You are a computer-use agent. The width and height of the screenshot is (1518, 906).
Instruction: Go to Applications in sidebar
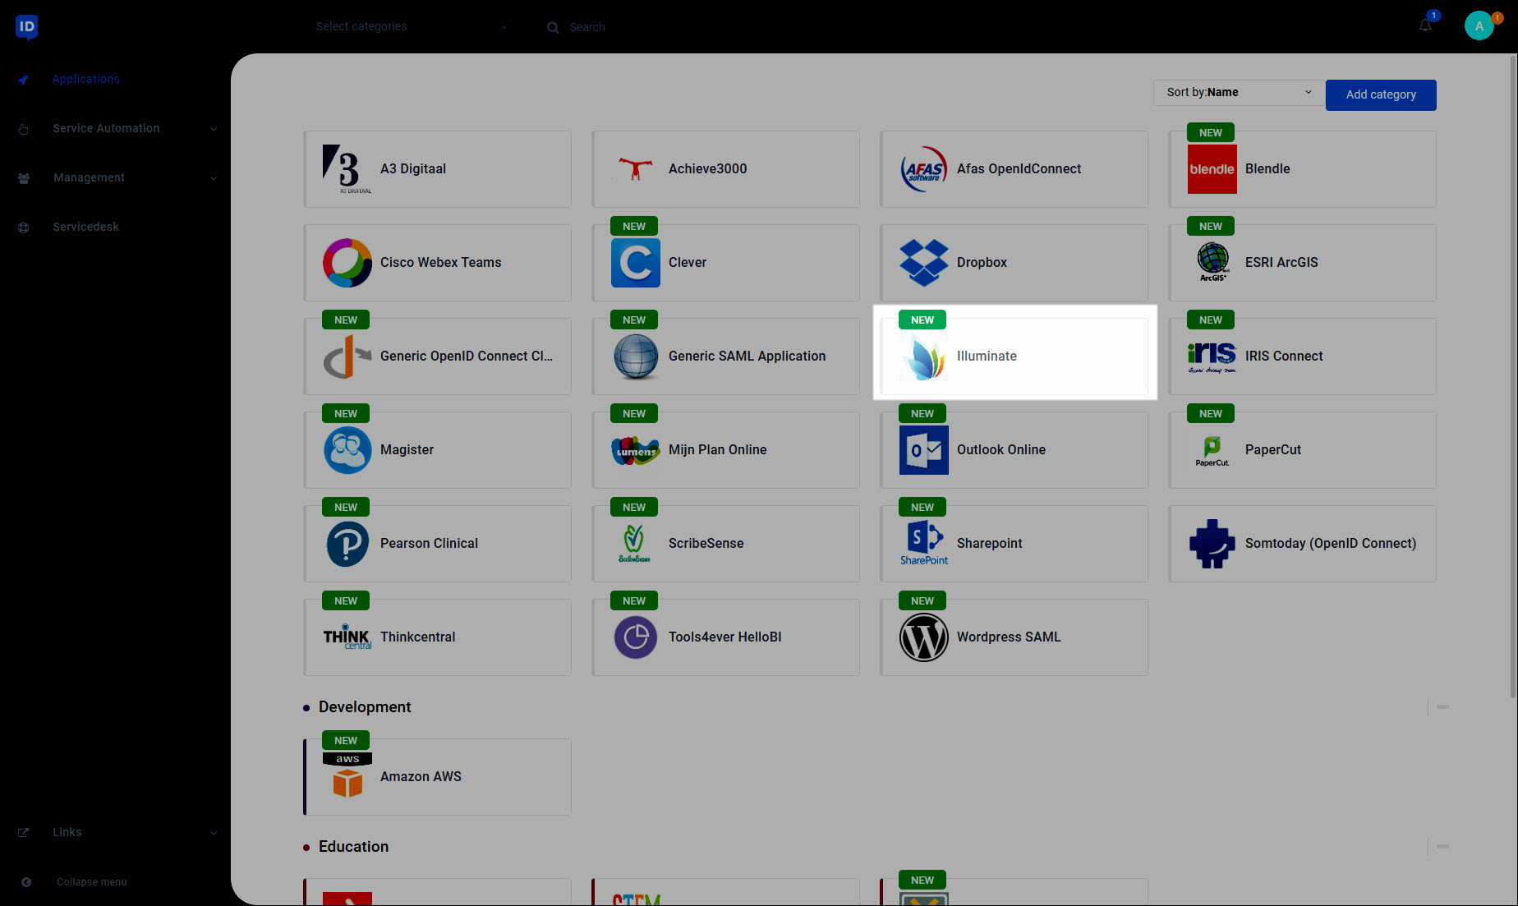[x=86, y=79]
